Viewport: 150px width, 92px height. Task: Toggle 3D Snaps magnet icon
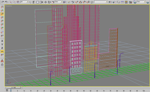point(77,2)
